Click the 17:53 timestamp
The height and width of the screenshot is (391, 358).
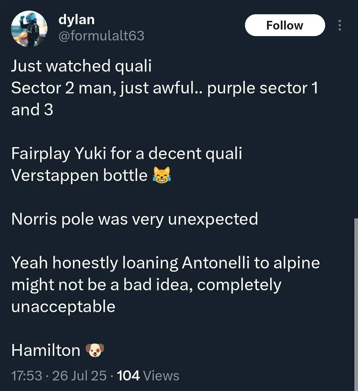pyautogui.click(x=27, y=375)
